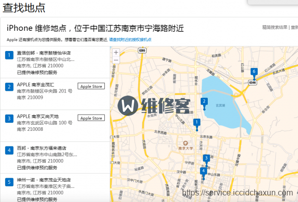Click address 南京市鼓楼区中央路 201 号
The height and width of the screenshot is (202, 298).
[x=45, y=91]
